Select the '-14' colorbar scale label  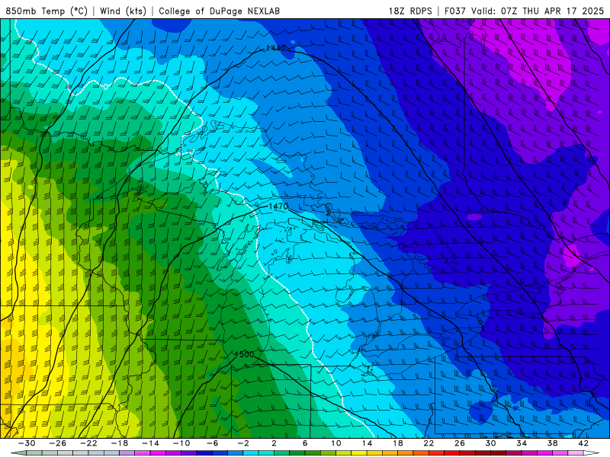150,443
